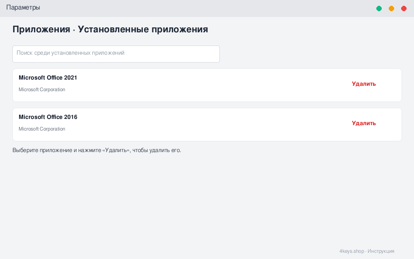This screenshot has width=414, height=259.
Task: Click the 4keys.shop · Инструкция footer text
Action: point(367,251)
